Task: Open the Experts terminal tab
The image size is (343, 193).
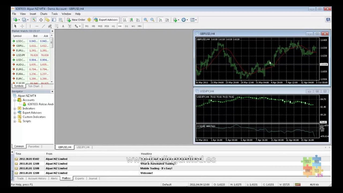Action: point(80,178)
